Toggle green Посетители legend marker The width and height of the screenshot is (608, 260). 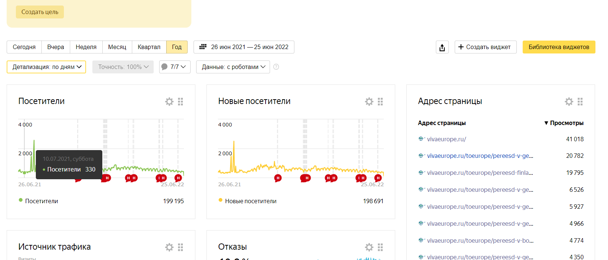tap(21, 200)
